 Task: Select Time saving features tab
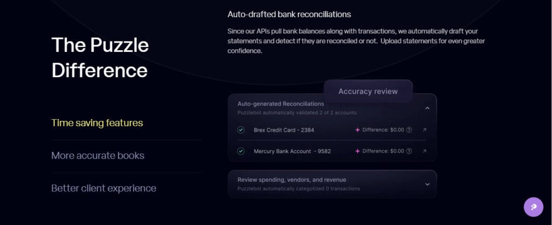[x=97, y=123]
